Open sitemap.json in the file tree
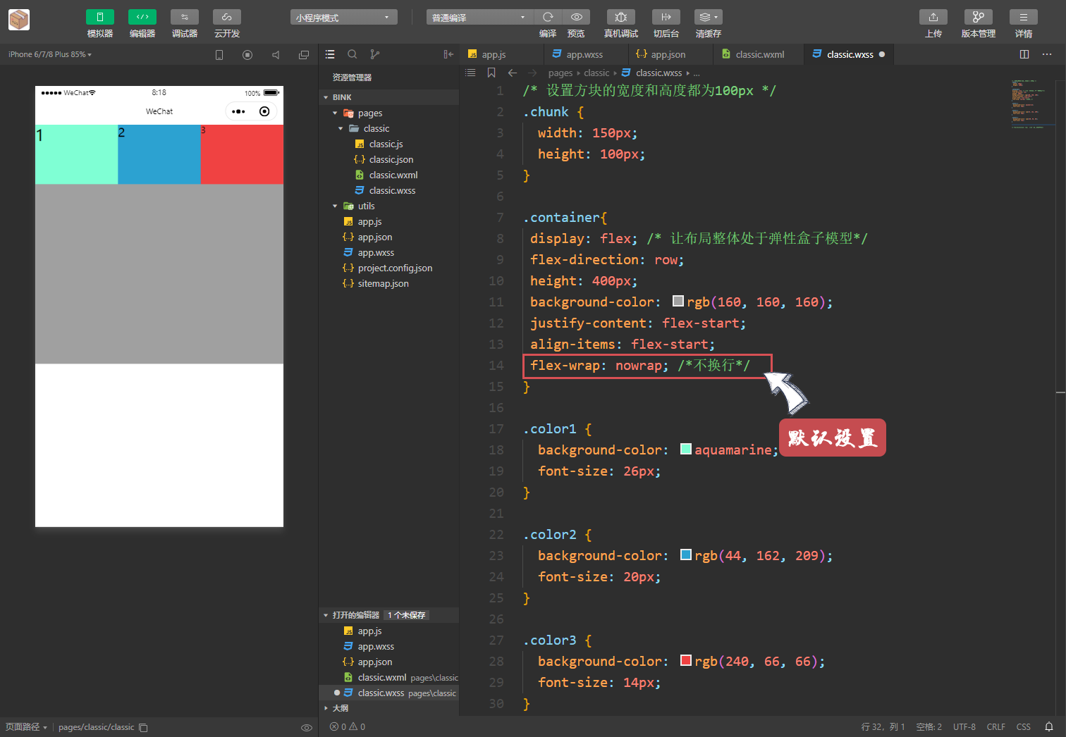The image size is (1066, 737). tap(383, 283)
